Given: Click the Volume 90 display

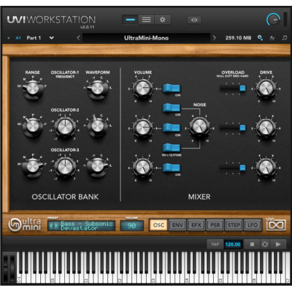Looking at the screenshot, I should click(x=132, y=226).
